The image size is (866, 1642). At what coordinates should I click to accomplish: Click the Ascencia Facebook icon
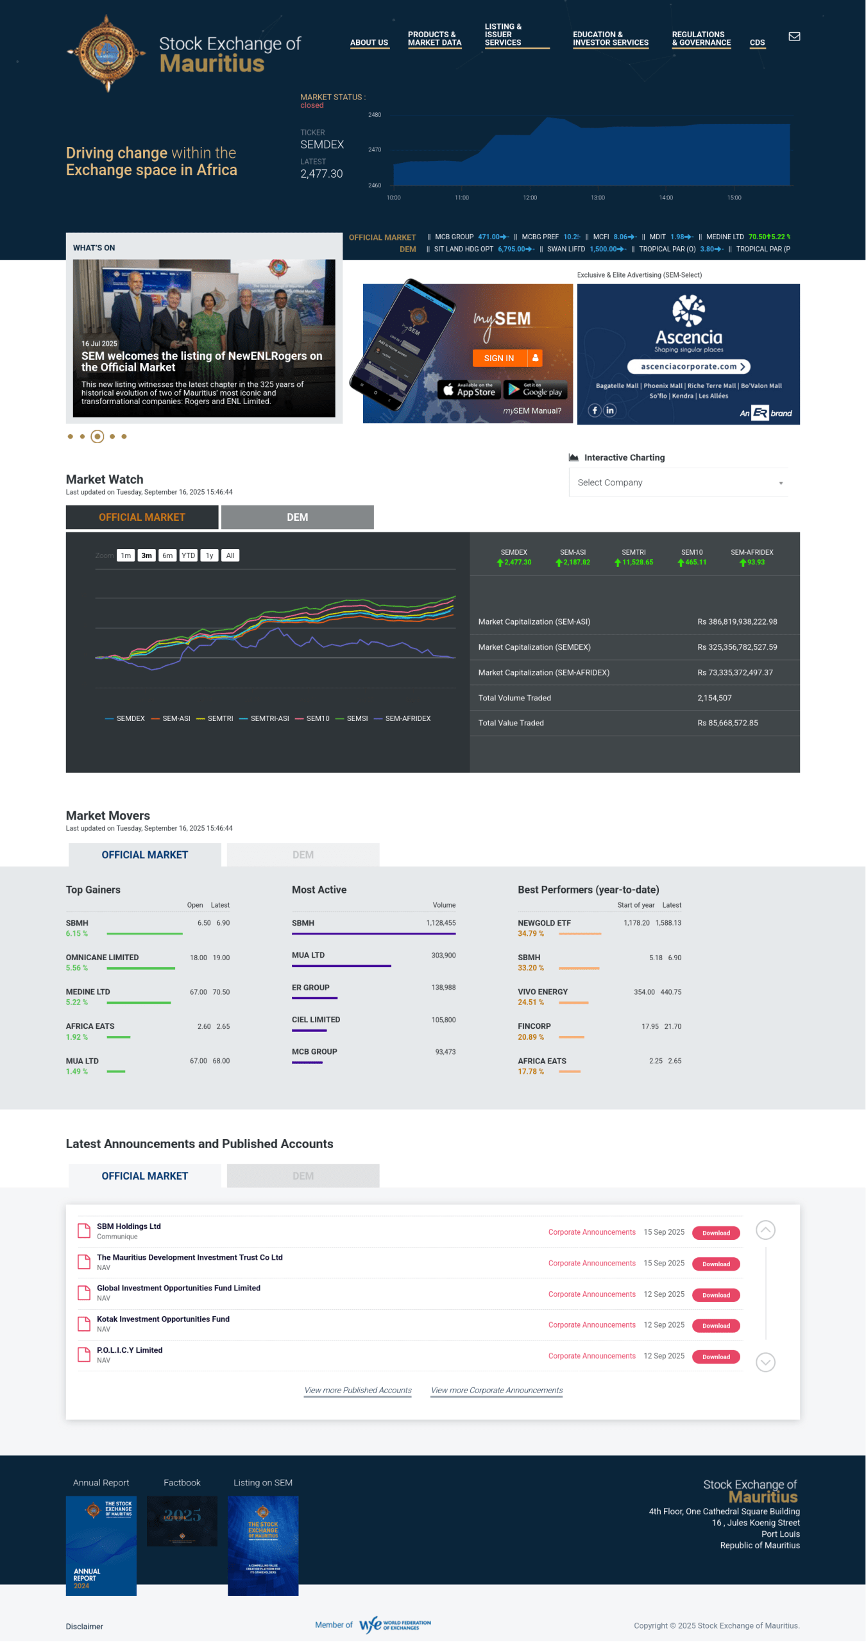[x=595, y=410]
